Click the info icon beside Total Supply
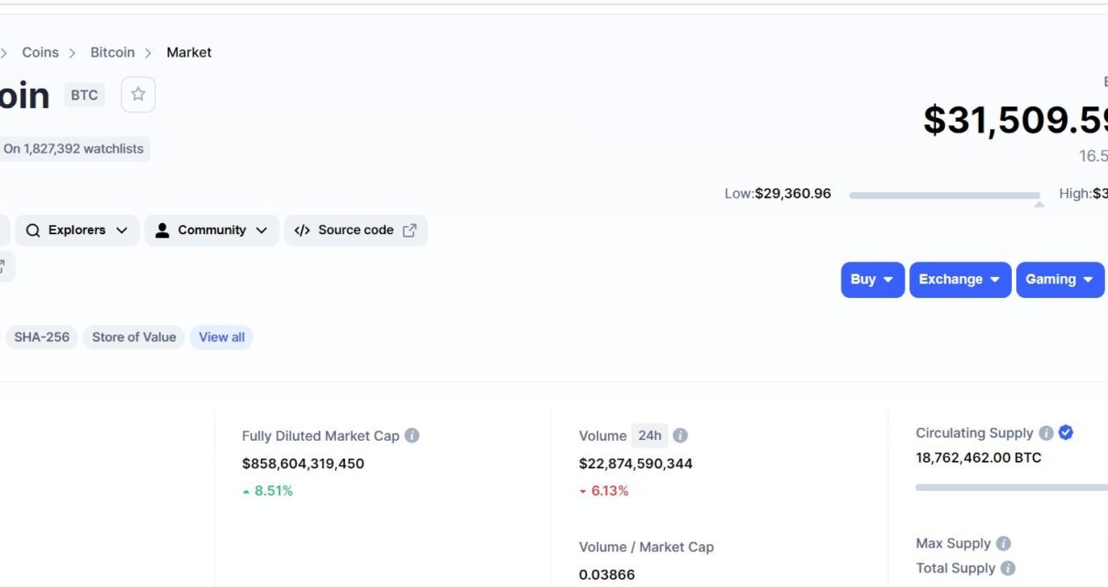 coord(1008,569)
